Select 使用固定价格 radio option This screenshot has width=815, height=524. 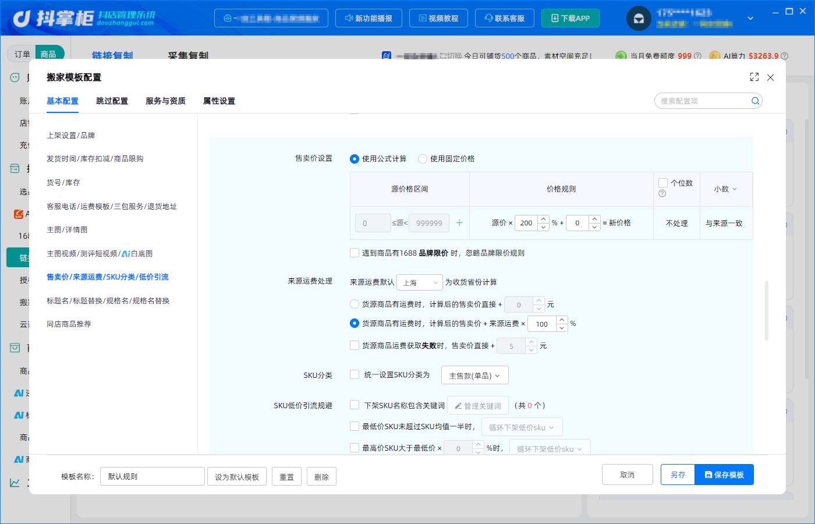point(423,159)
